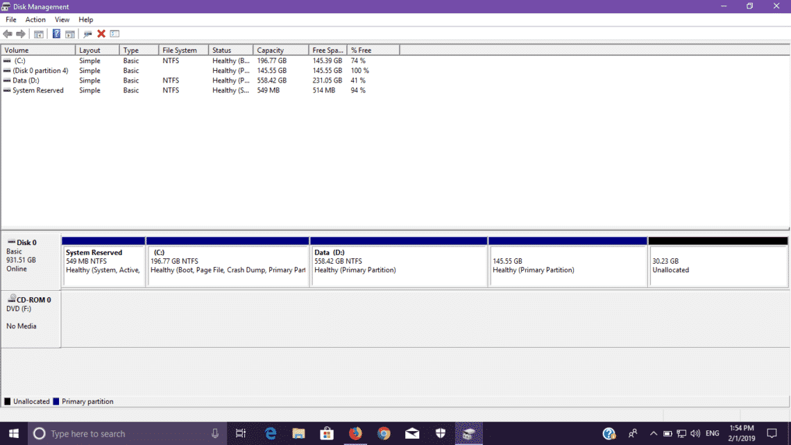The height and width of the screenshot is (445, 791).
Task: Click the File System column header
Action: (x=182, y=50)
